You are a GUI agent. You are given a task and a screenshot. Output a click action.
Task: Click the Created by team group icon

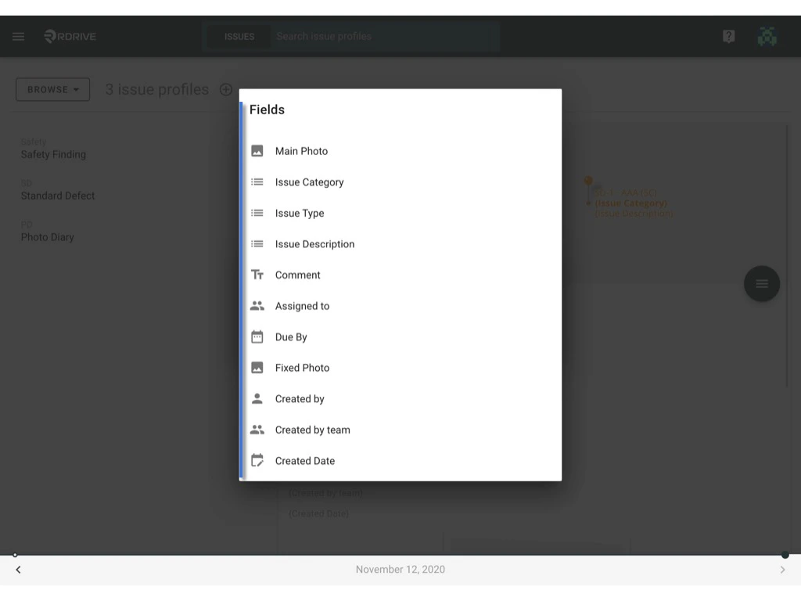[257, 430]
